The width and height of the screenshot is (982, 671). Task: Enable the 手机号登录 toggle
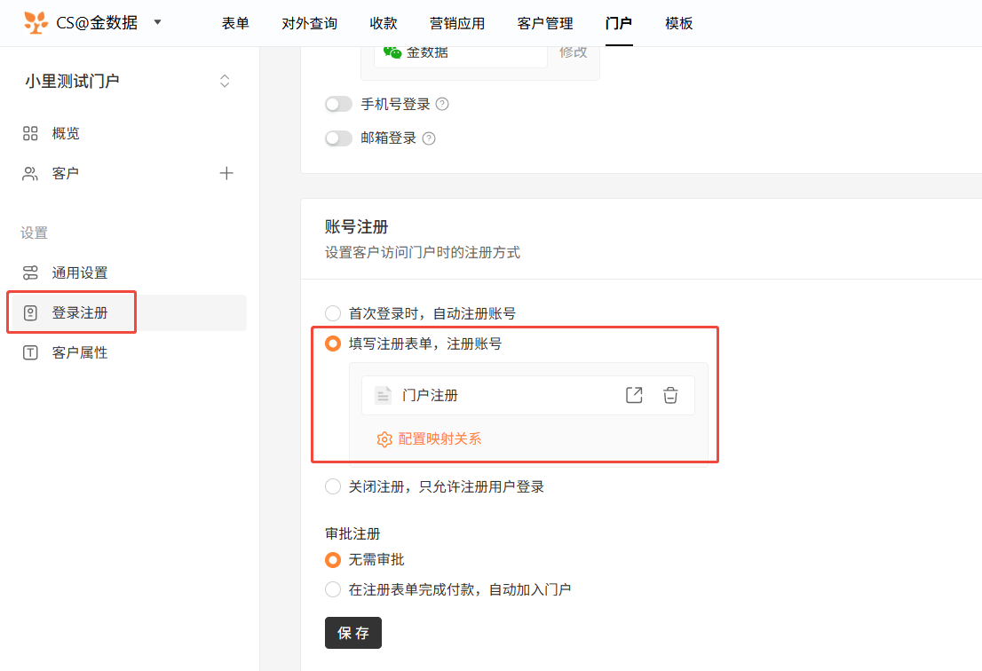(338, 105)
